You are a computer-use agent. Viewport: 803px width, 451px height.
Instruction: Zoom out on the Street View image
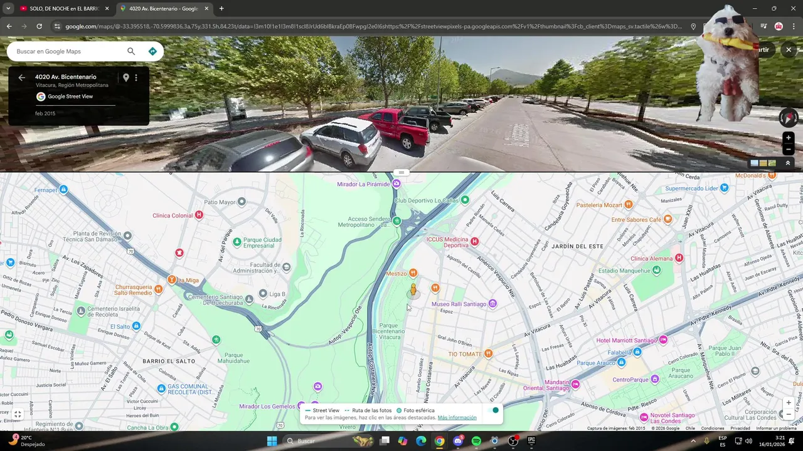click(789, 150)
